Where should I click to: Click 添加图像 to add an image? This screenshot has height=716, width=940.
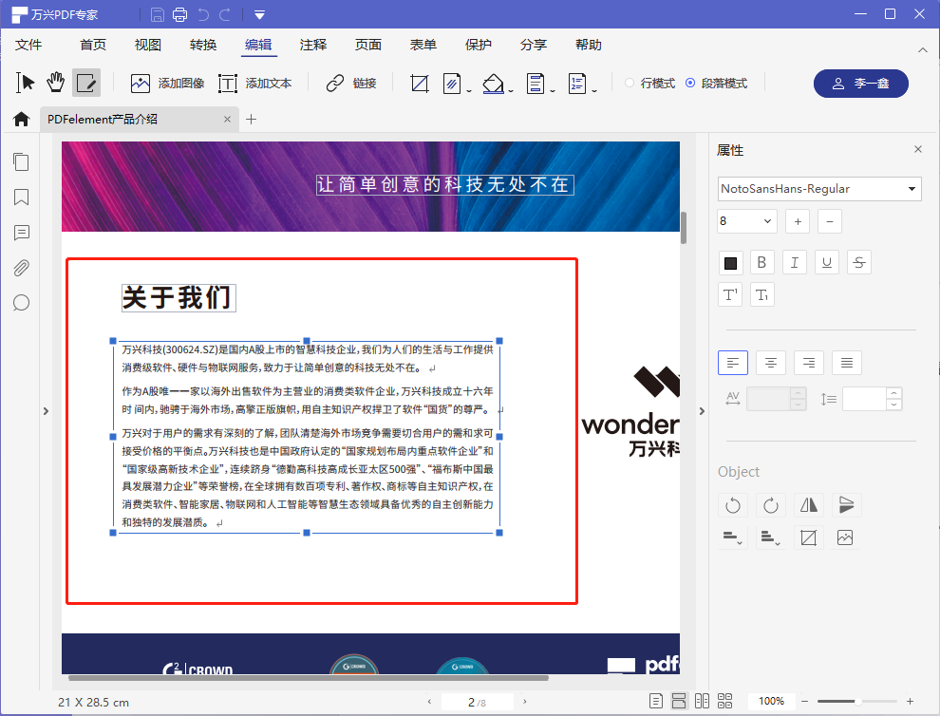tap(167, 84)
